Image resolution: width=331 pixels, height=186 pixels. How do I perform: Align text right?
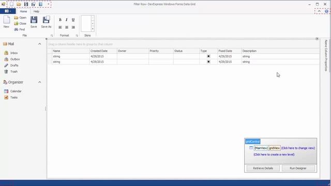(x=73, y=27)
